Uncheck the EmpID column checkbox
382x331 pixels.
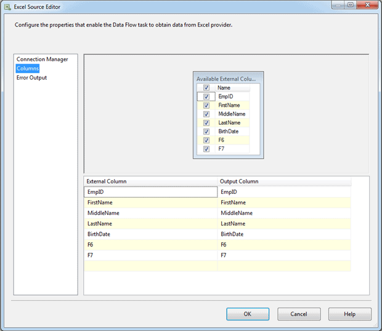(206, 96)
